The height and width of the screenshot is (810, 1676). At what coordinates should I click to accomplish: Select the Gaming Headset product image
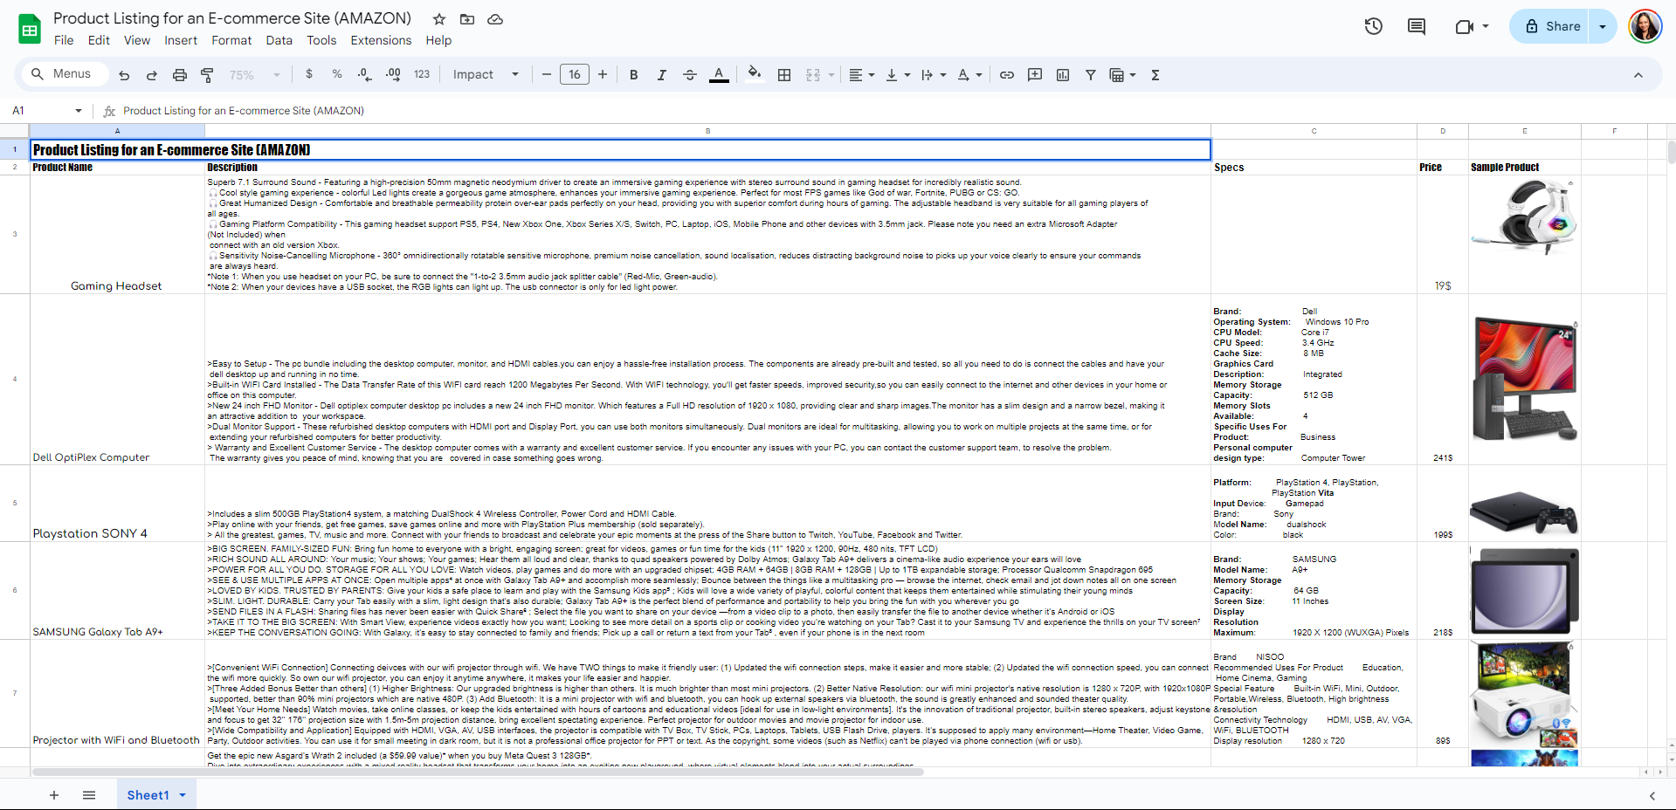point(1525,217)
